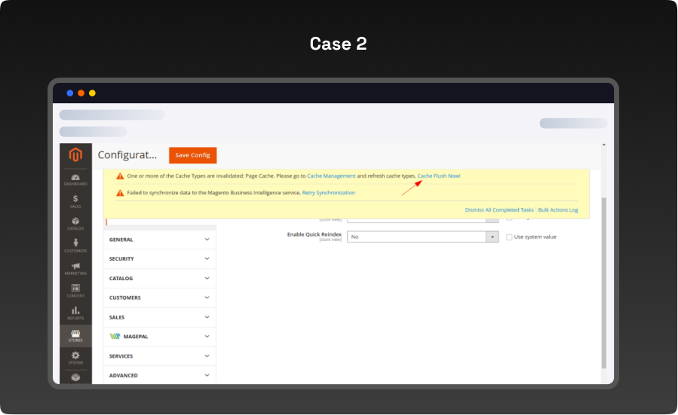
Task: Open the Dashboard section in the sidebar
Action: tap(75, 179)
